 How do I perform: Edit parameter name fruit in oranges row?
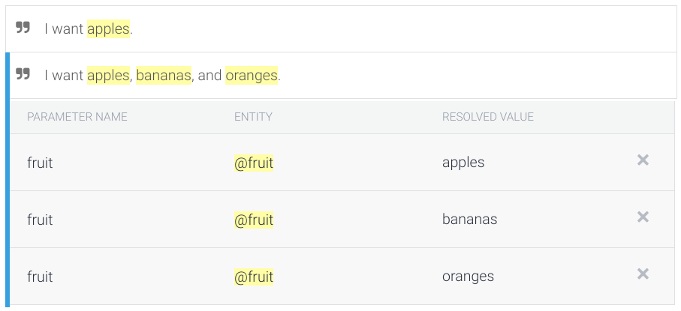40,277
